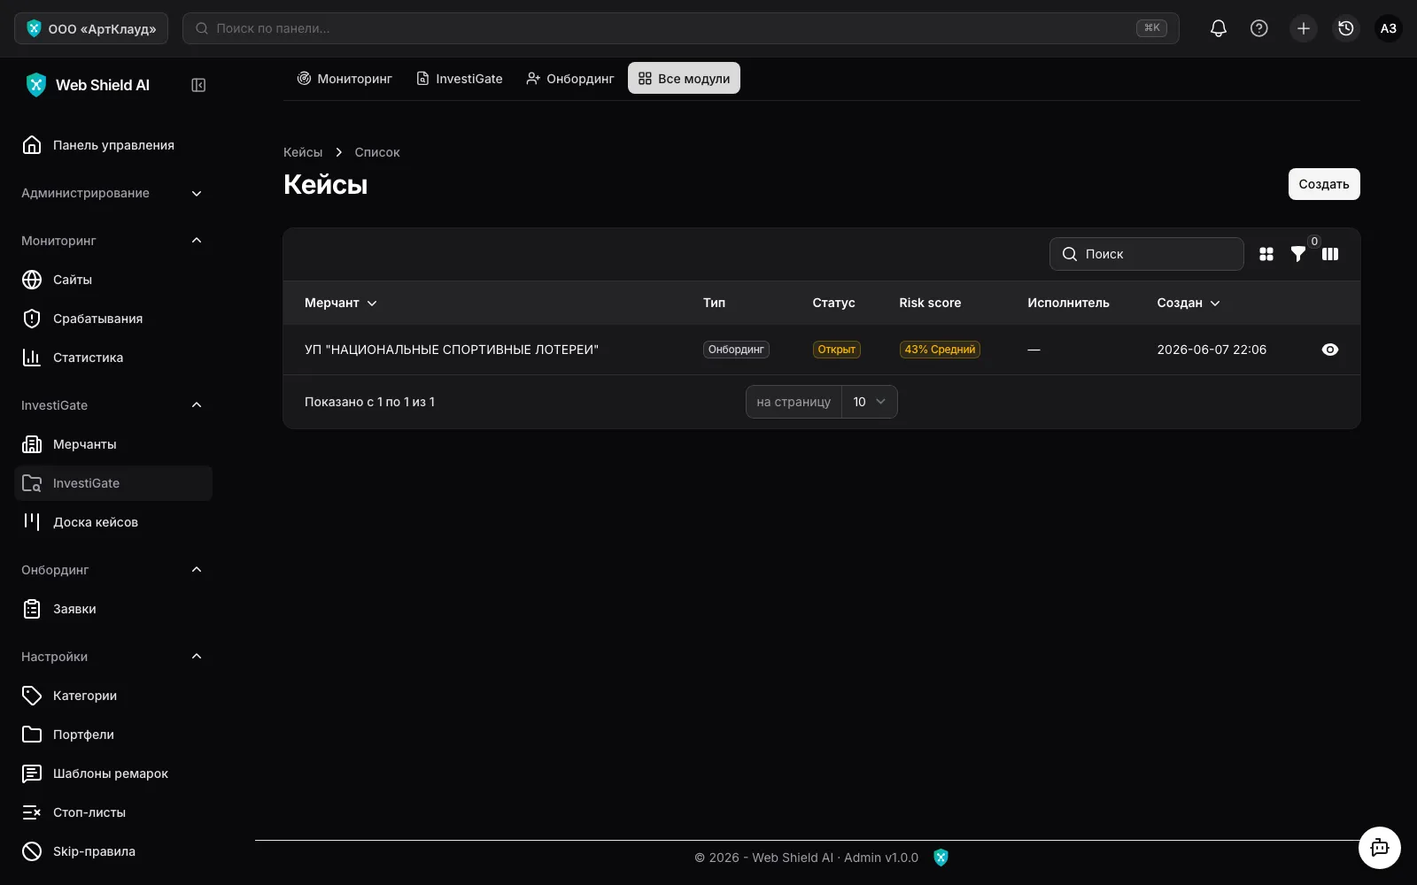The height and width of the screenshot is (885, 1417).
Task: Open the table filter funnel icon
Action: [1297, 254]
